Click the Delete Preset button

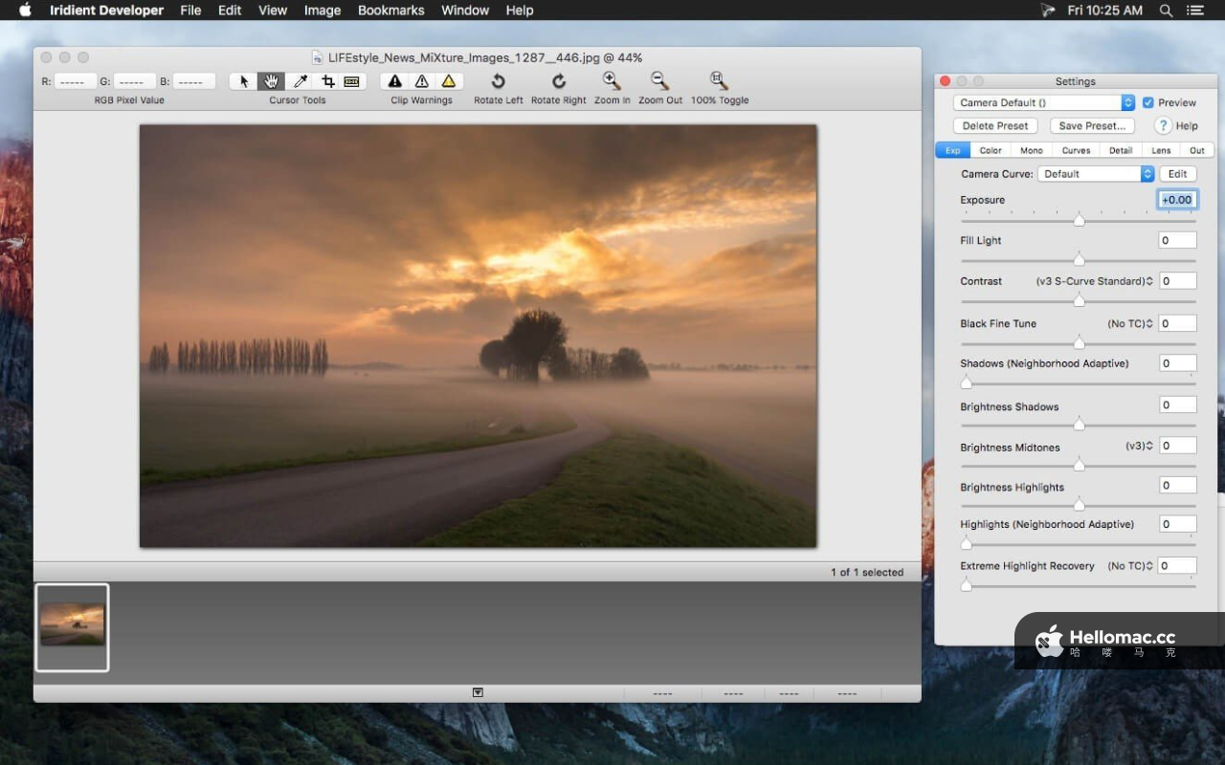(x=995, y=125)
